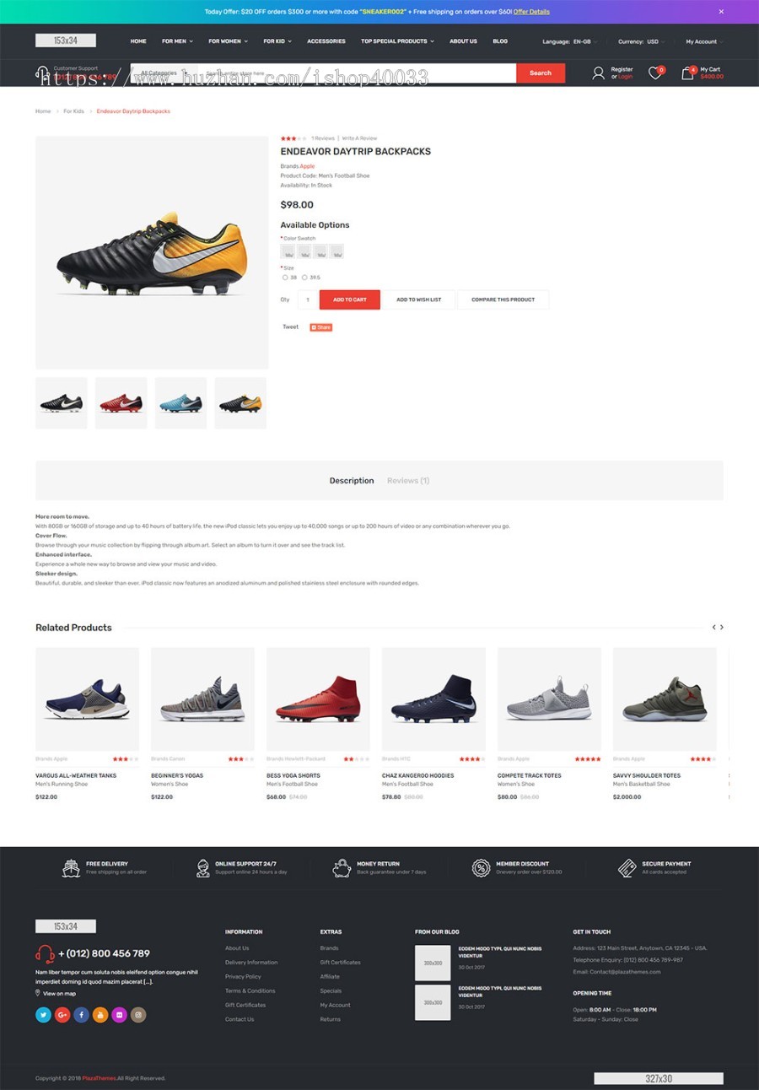Click the user account icon beside Register
759x1090 pixels.
click(x=598, y=73)
